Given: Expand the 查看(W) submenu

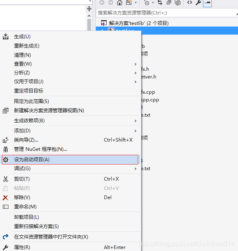Looking at the screenshot, I should point(70,64).
